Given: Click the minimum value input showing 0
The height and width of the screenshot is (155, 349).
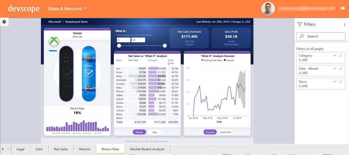Looking at the screenshot, I should (124, 40).
